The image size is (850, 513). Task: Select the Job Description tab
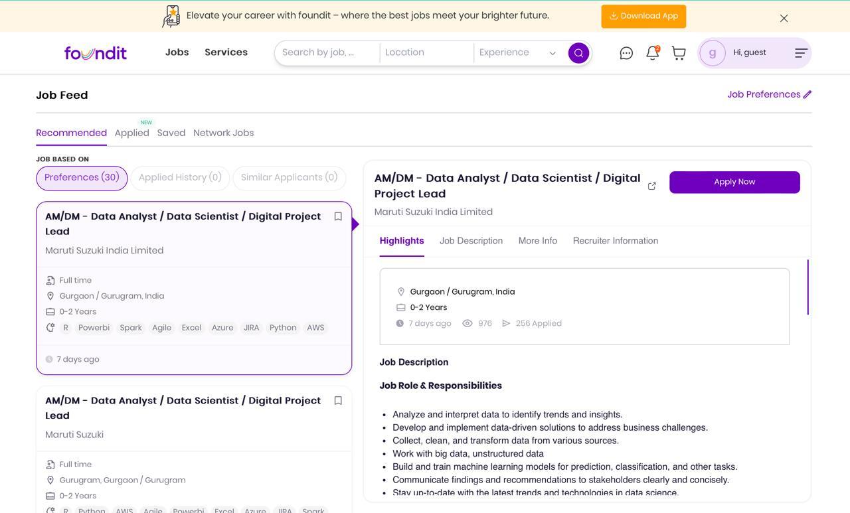coord(471,241)
